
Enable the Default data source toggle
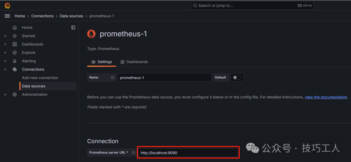pos(237,78)
